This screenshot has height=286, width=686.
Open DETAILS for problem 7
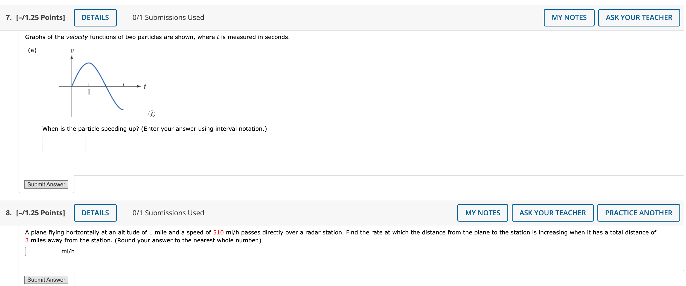[x=95, y=17]
